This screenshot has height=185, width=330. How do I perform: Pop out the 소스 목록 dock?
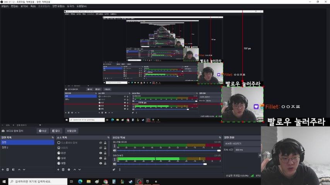(x=108, y=137)
